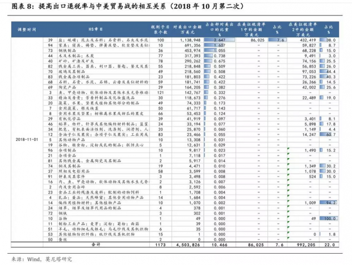Click the value "53,453" in chapter 8 row
Viewport: 352px width, 265px height.
point(194,113)
